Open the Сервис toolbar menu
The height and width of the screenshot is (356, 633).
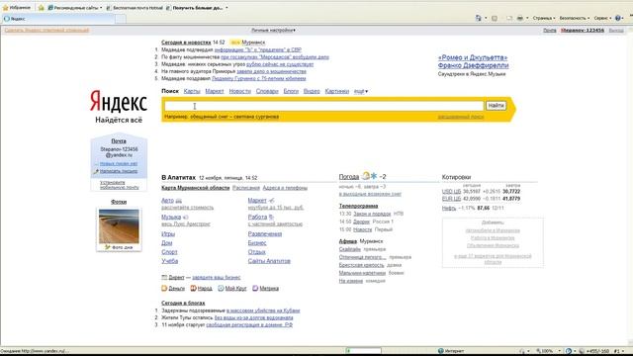tap(602, 18)
